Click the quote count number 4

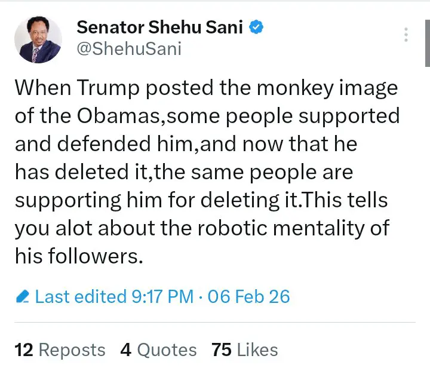(125, 350)
